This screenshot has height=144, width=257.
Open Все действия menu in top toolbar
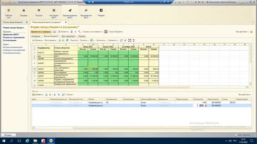pyautogui.click(x=242, y=32)
